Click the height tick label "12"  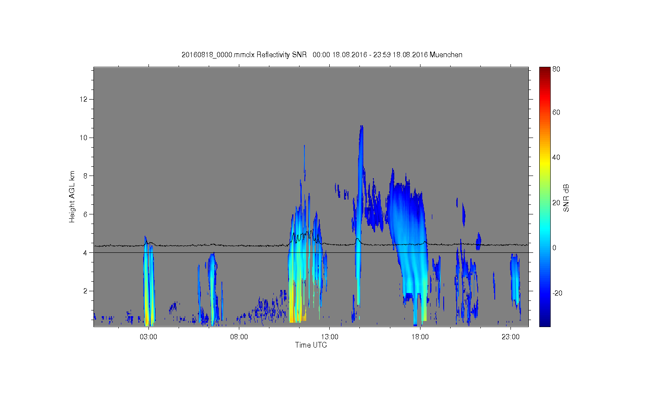[x=84, y=100]
